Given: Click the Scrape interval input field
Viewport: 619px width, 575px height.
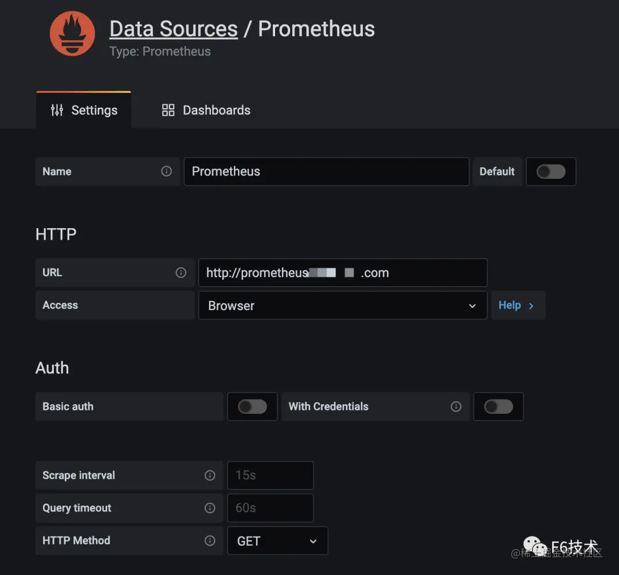Looking at the screenshot, I should tap(271, 475).
